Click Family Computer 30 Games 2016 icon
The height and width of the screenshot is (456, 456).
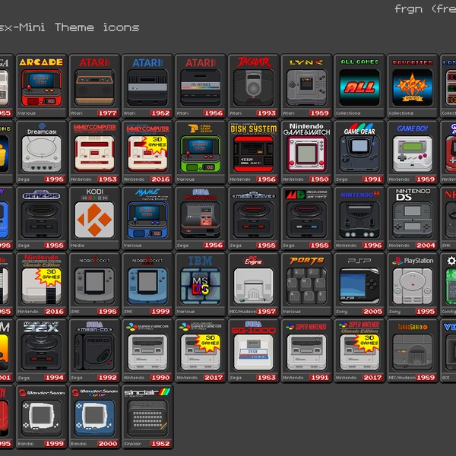coord(147,152)
